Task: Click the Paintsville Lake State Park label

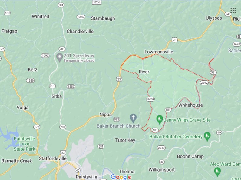Action: tap(24, 144)
